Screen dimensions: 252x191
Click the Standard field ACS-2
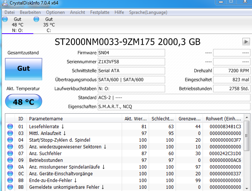tap(174, 98)
